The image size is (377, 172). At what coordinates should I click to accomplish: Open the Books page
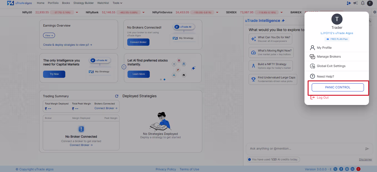(66, 3)
